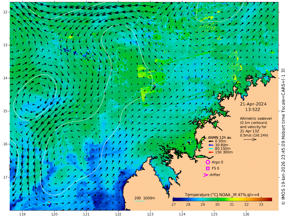Click the colorbar tick label 31
The height and width of the screenshot is (220, 285).
point(232,204)
